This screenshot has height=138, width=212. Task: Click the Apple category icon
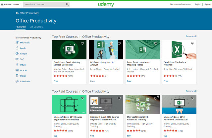(17, 48)
